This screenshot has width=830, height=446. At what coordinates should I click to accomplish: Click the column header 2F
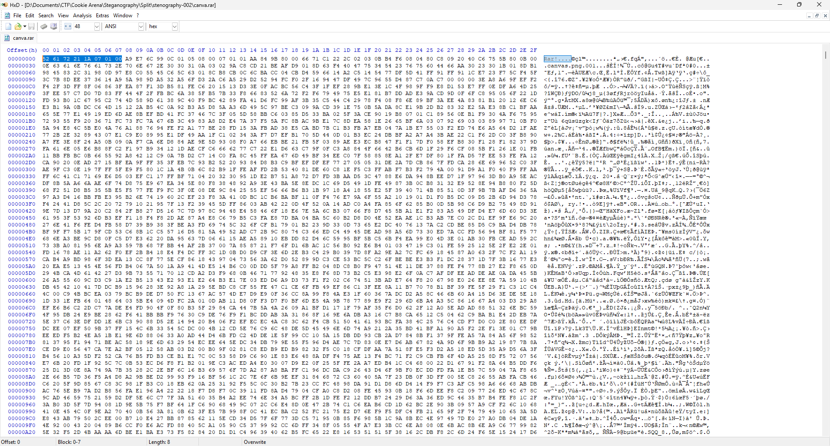pos(533,50)
